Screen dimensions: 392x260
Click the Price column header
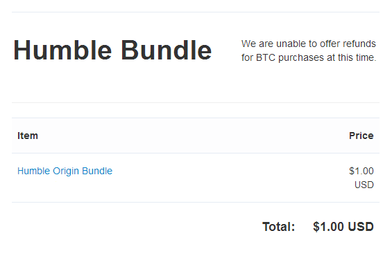(361, 136)
